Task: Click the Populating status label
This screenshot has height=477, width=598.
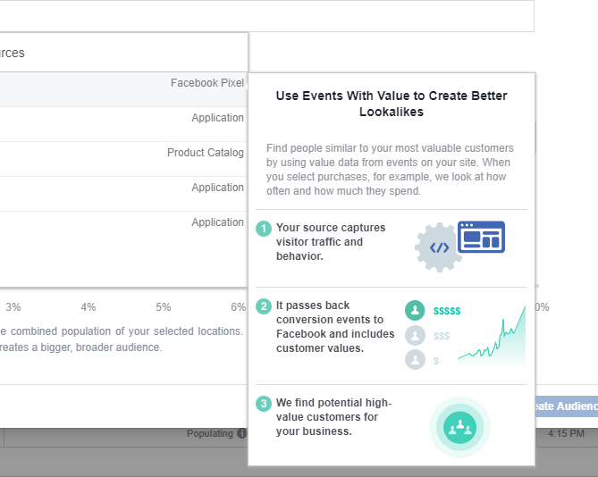Action: coord(210,433)
